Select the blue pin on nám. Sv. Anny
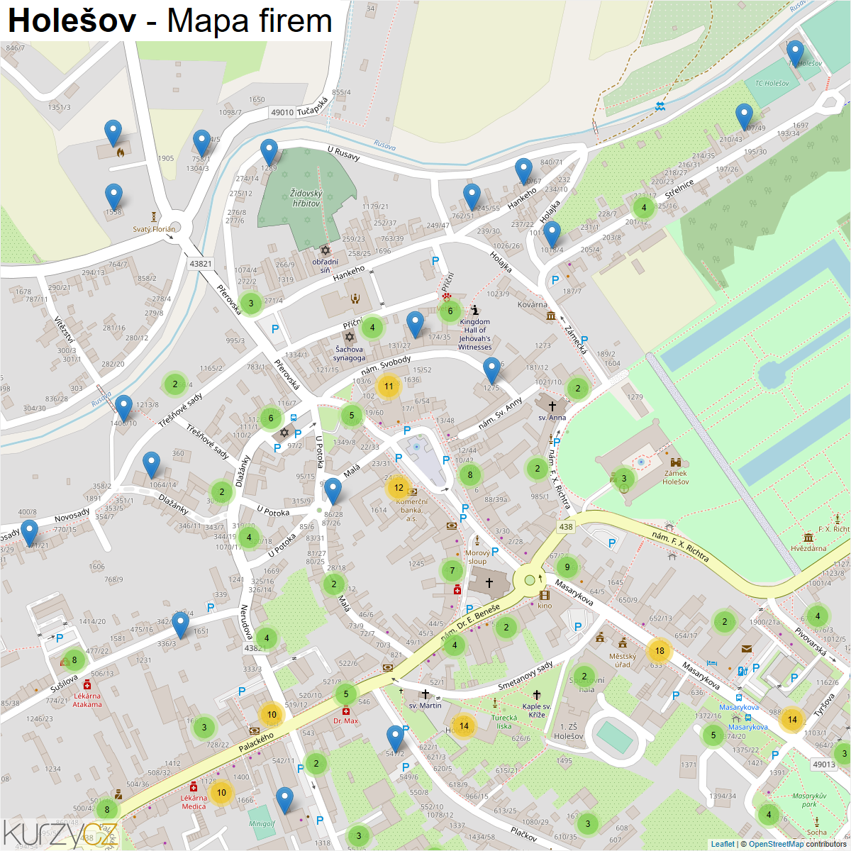 (491, 370)
